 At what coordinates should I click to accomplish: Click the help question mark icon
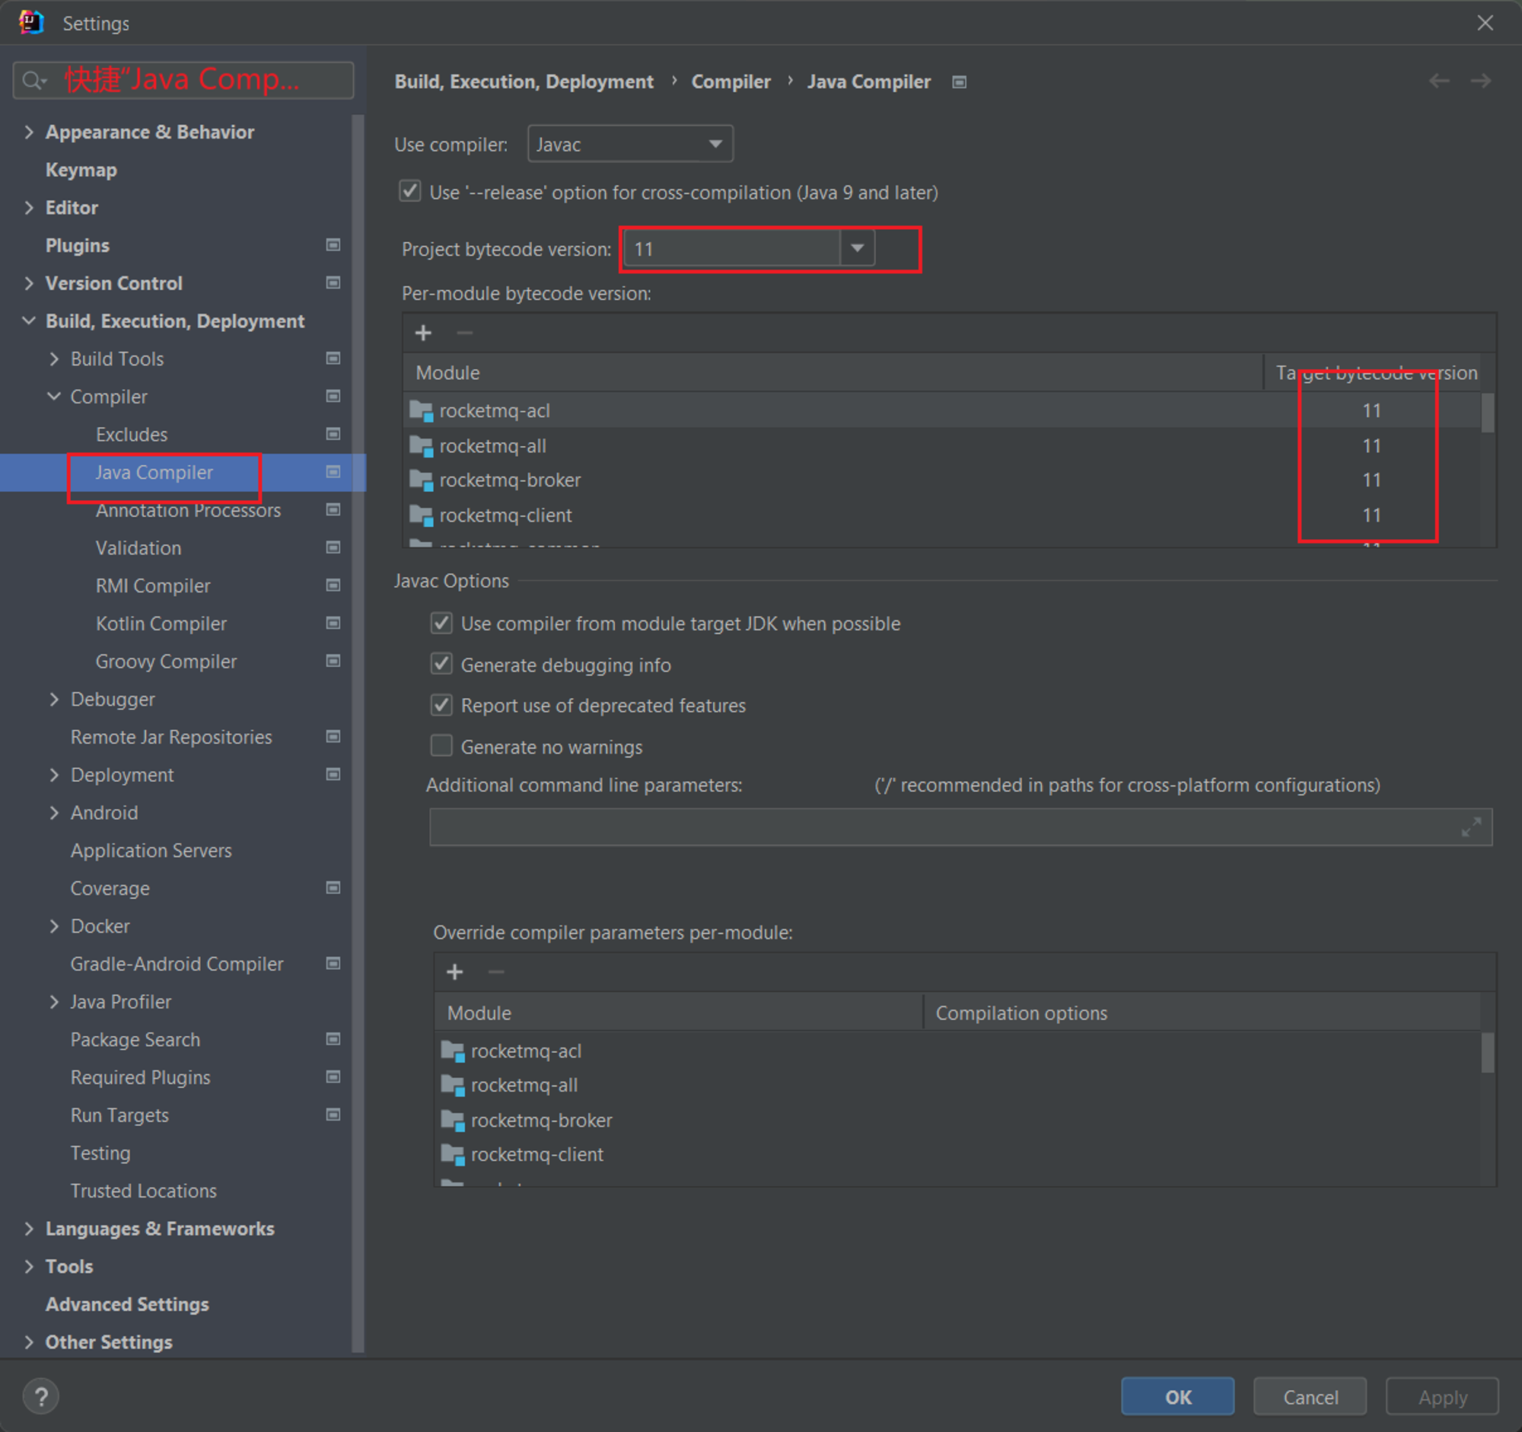pyautogui.click(x=40, y=1396)
